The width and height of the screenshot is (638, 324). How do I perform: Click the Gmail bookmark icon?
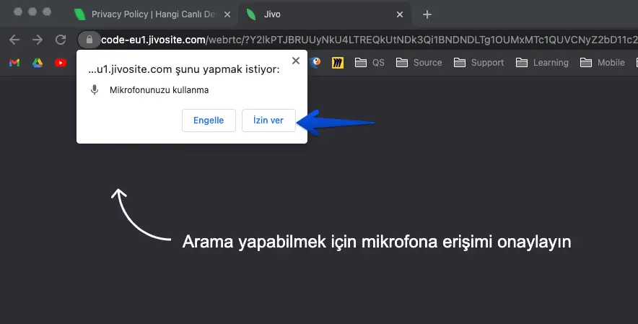pyautogui.click(x=14, y=63)
